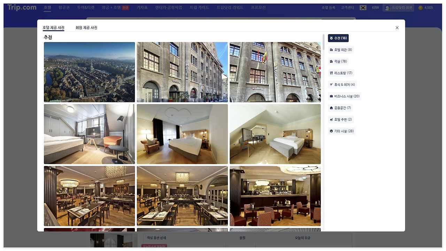Open the 항공권 nav menu item

64,8
